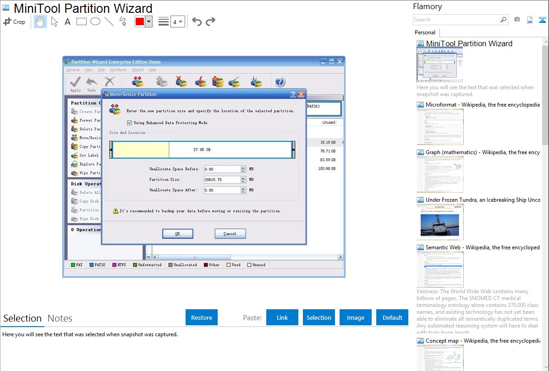Click the yellow warning triangle icon

pyautogui.click(x=115, y=211)
